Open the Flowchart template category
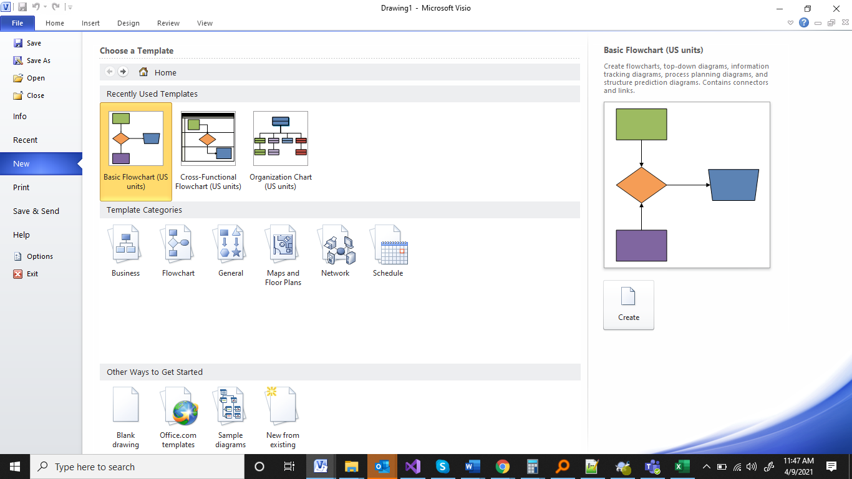 [178, 251]
